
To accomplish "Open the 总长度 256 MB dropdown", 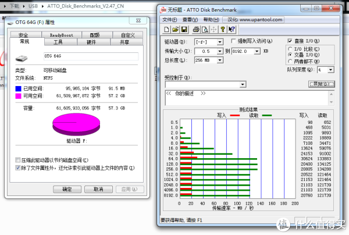I will click(x=220, y=60).
